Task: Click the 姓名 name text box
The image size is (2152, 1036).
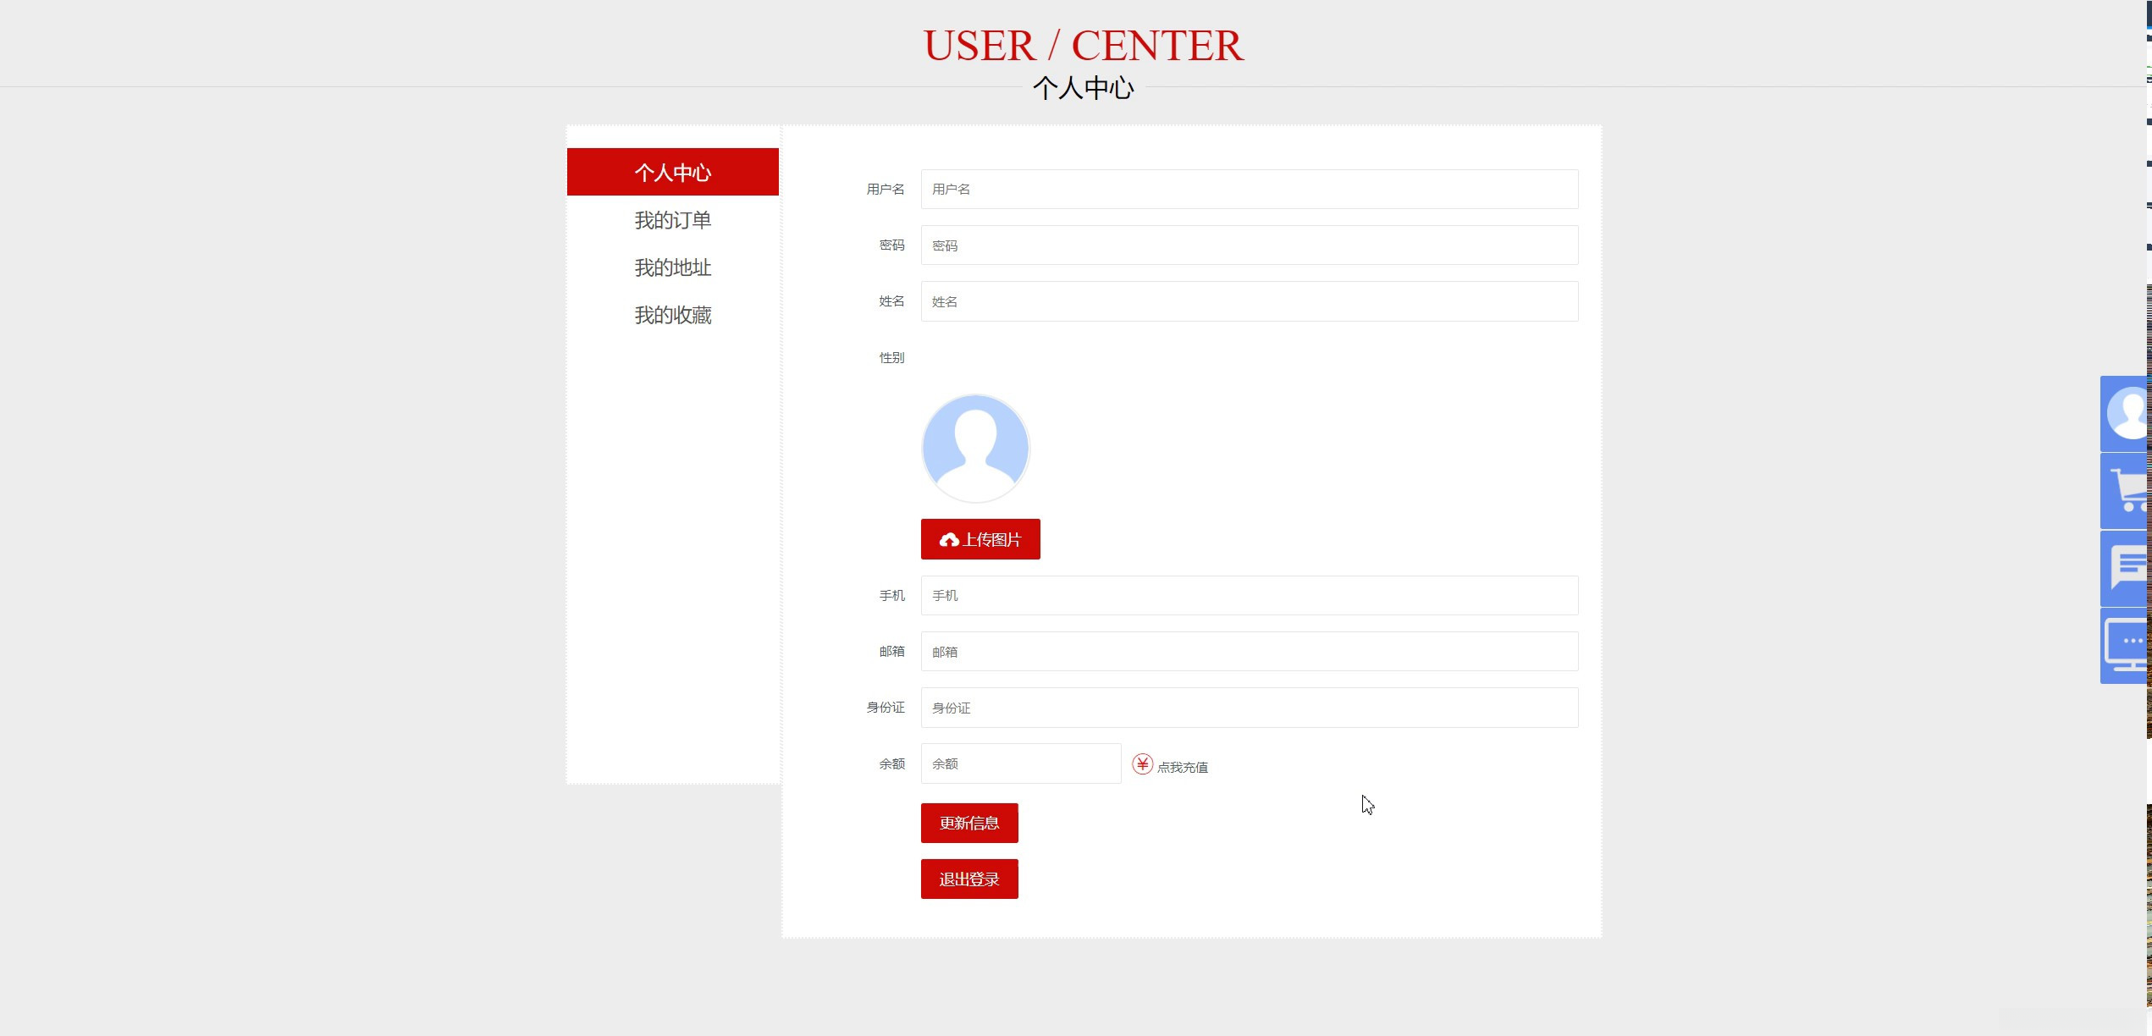Action: [1249, 301]
